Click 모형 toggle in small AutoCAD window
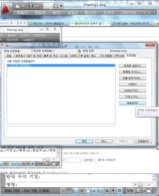This screenshot has width=159, height=196. tap(40, 164)
